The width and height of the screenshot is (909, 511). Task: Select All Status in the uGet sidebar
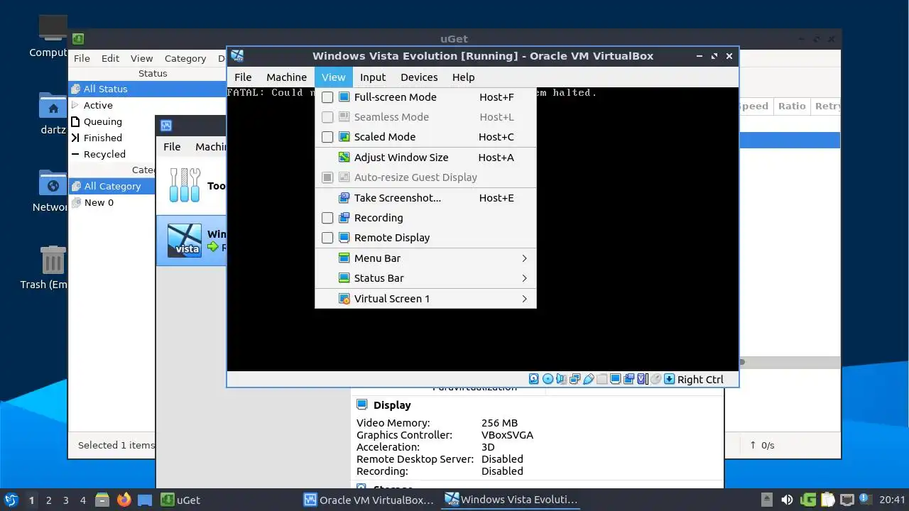pyautogui.click(x=147, y=89)
